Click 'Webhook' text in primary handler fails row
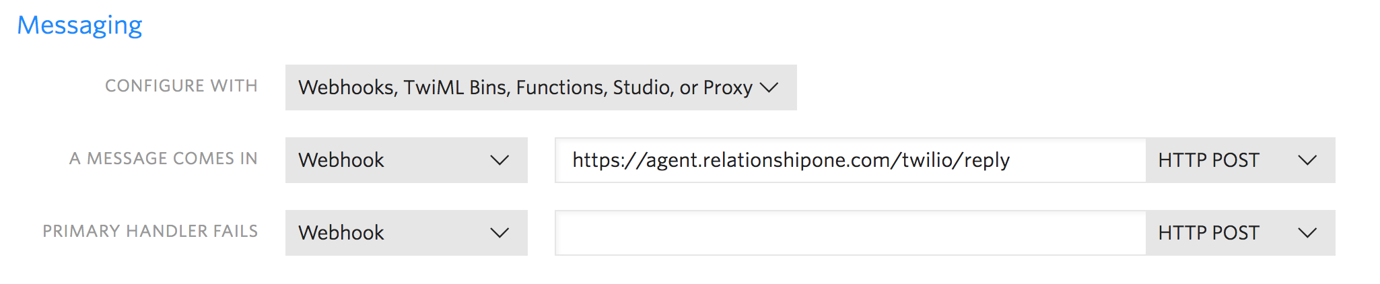 (341, 233)
